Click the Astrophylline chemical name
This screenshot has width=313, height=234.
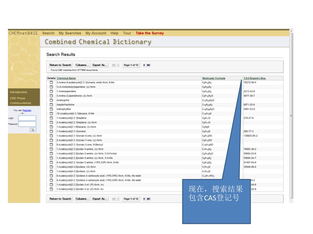pos(64,109)
